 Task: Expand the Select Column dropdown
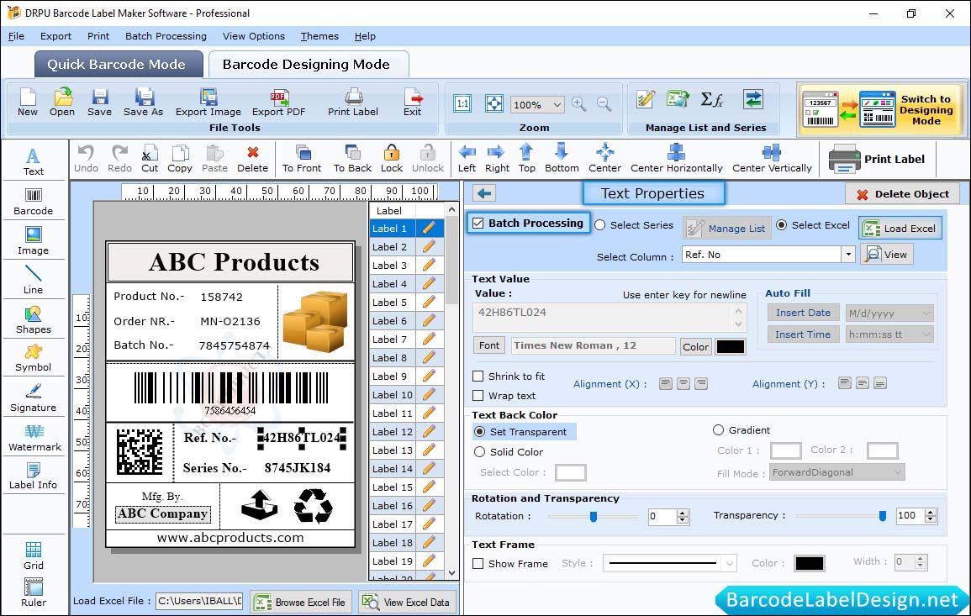coord(847,254)
